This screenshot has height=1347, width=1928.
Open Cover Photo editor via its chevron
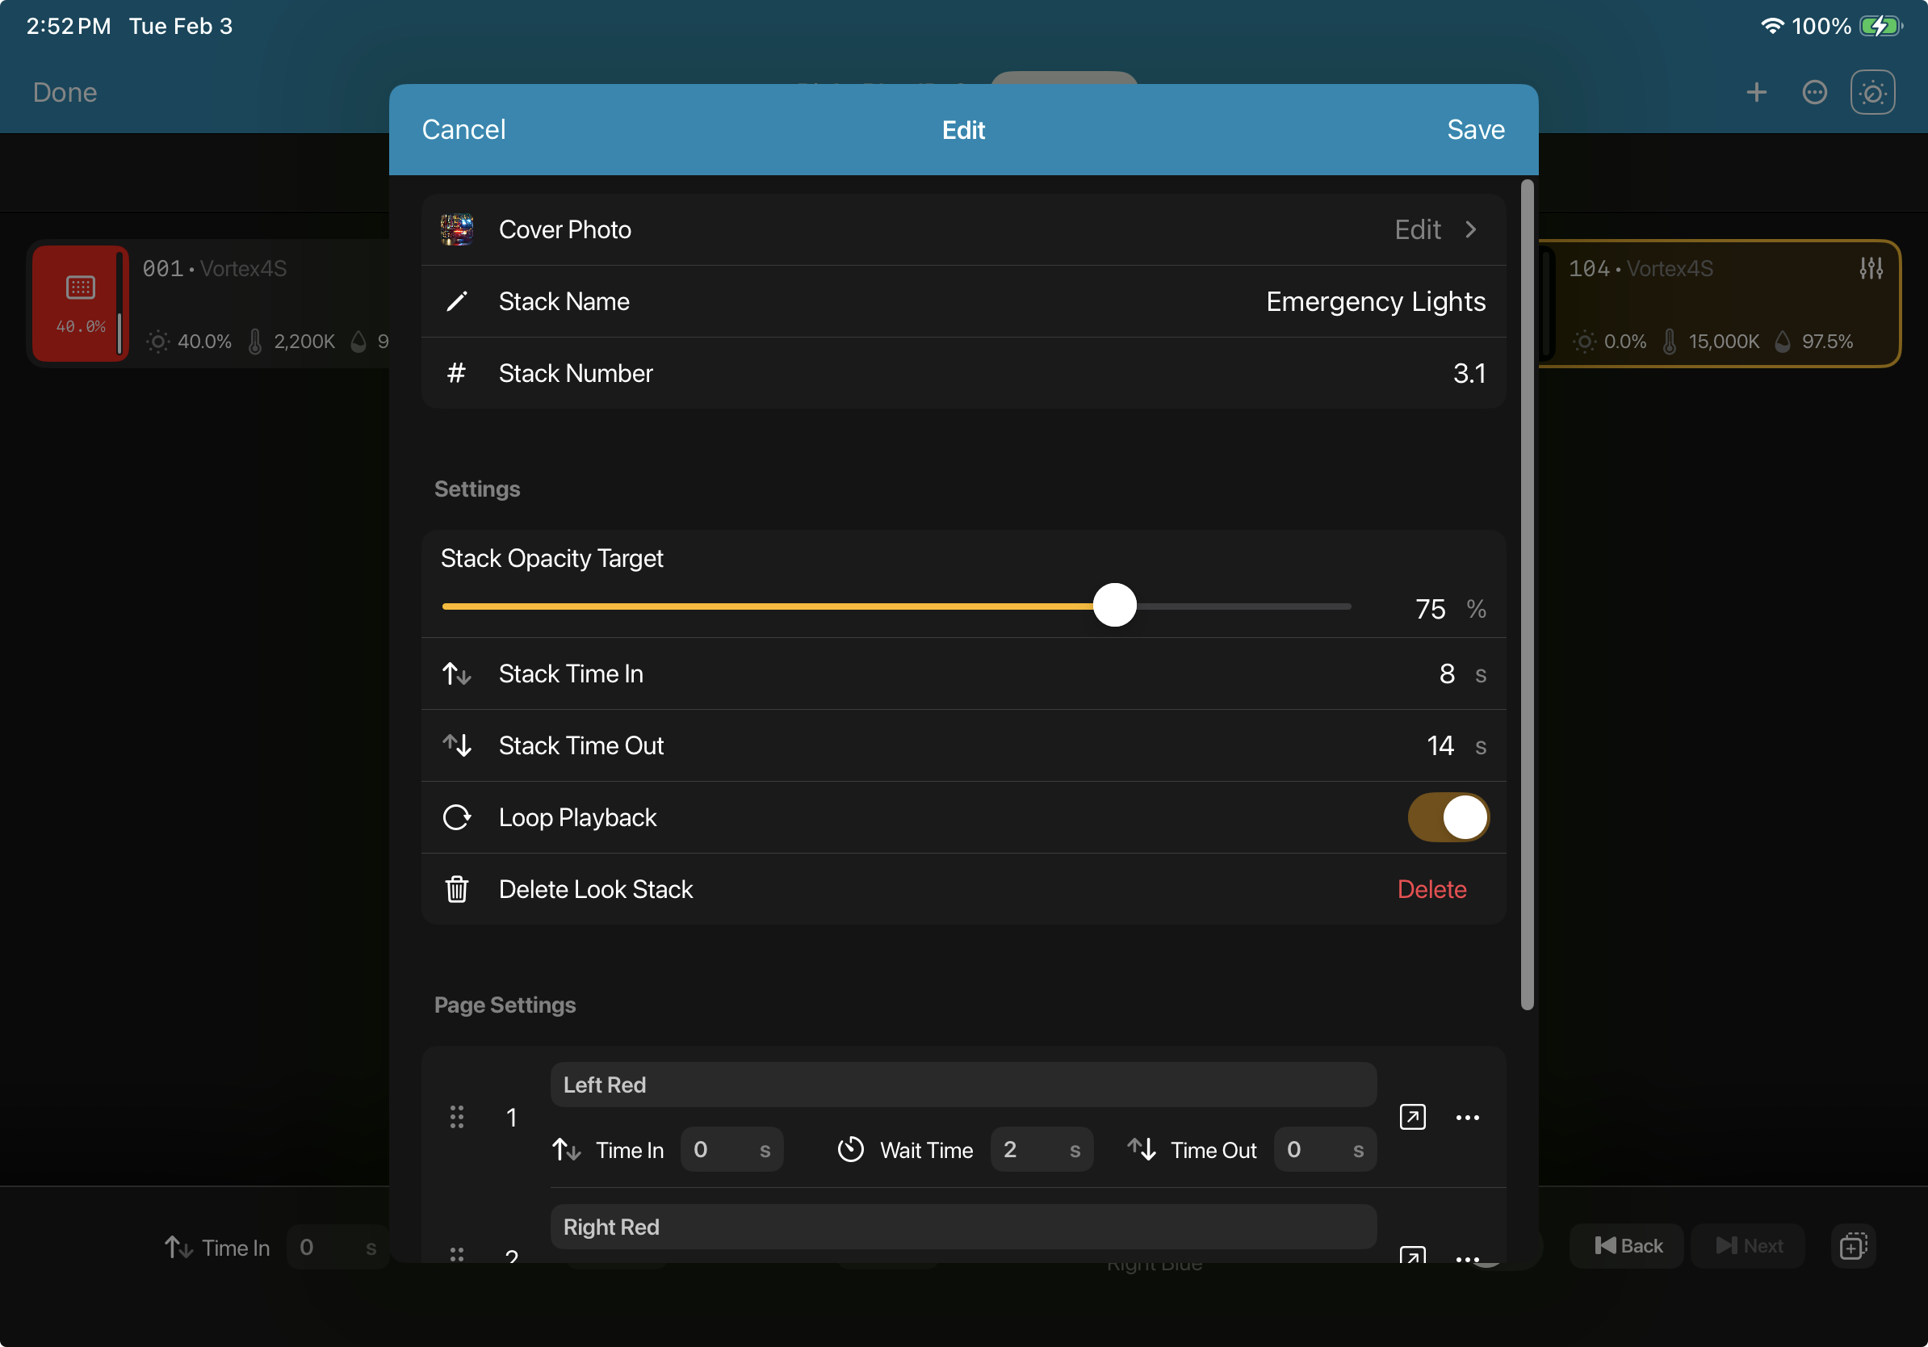(x=1471, y=229)
